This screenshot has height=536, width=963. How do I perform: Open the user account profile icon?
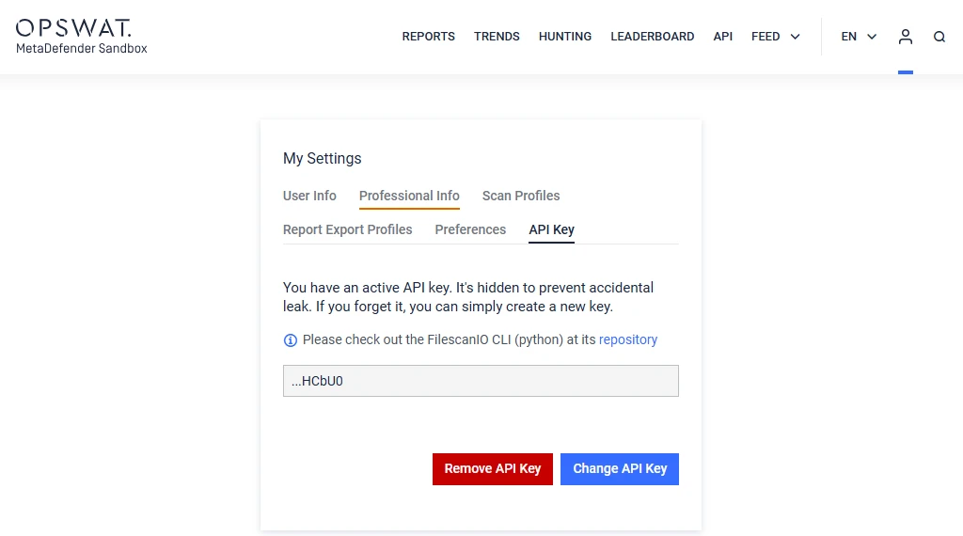pyautogui.click(x=906, y=37)
